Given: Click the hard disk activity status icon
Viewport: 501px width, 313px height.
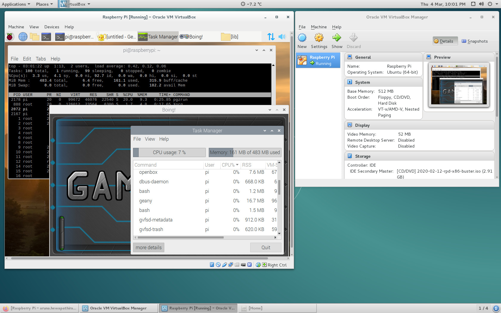Looking at the screenshot, I should 212,265.
